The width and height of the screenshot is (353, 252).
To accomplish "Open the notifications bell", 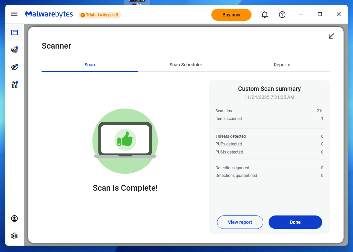I will click(x=265, y=15).
